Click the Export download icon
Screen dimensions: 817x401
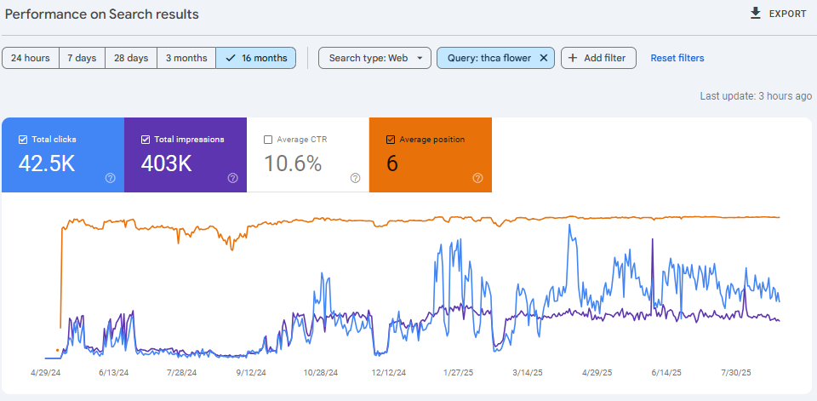(x=755, y=14)
